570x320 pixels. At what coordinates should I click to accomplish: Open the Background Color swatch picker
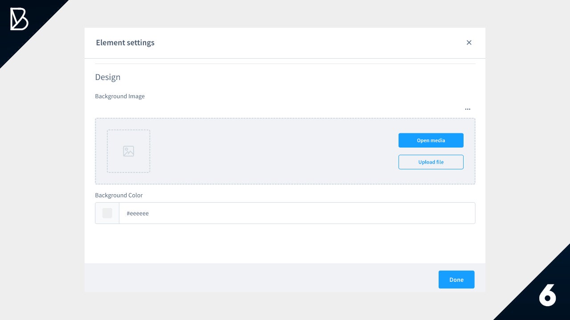pos(107,213)
